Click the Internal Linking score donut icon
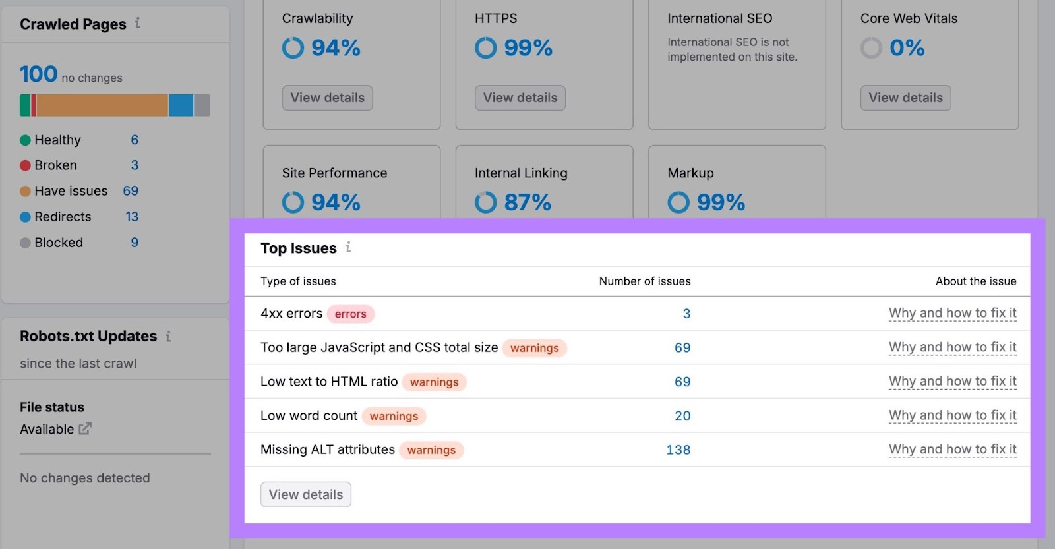The image size is (1055, 549). click(x=485, y=202)
